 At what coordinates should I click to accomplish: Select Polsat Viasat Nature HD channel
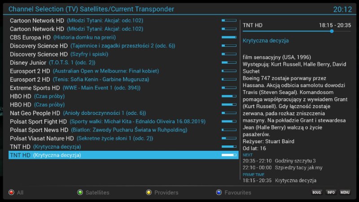[x=123, y=138]
